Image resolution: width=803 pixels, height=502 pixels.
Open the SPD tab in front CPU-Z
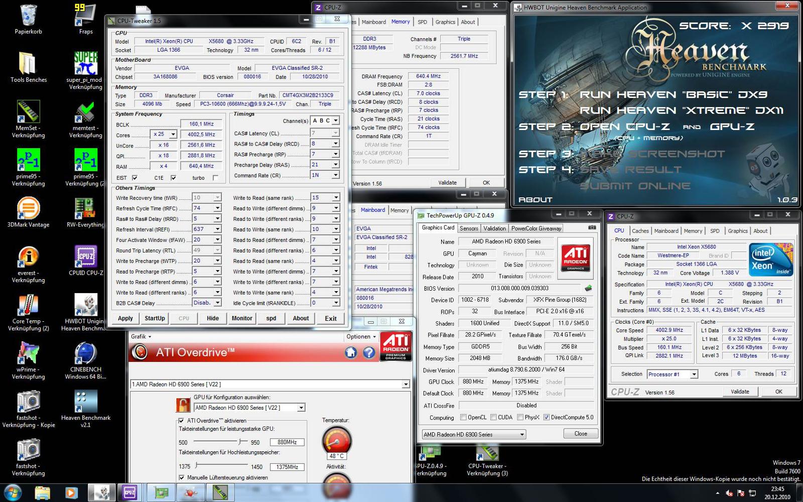715,230
